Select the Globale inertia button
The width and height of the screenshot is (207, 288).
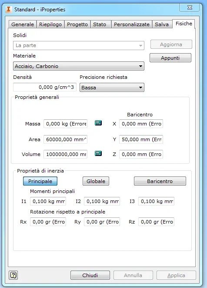pos(96,181)
